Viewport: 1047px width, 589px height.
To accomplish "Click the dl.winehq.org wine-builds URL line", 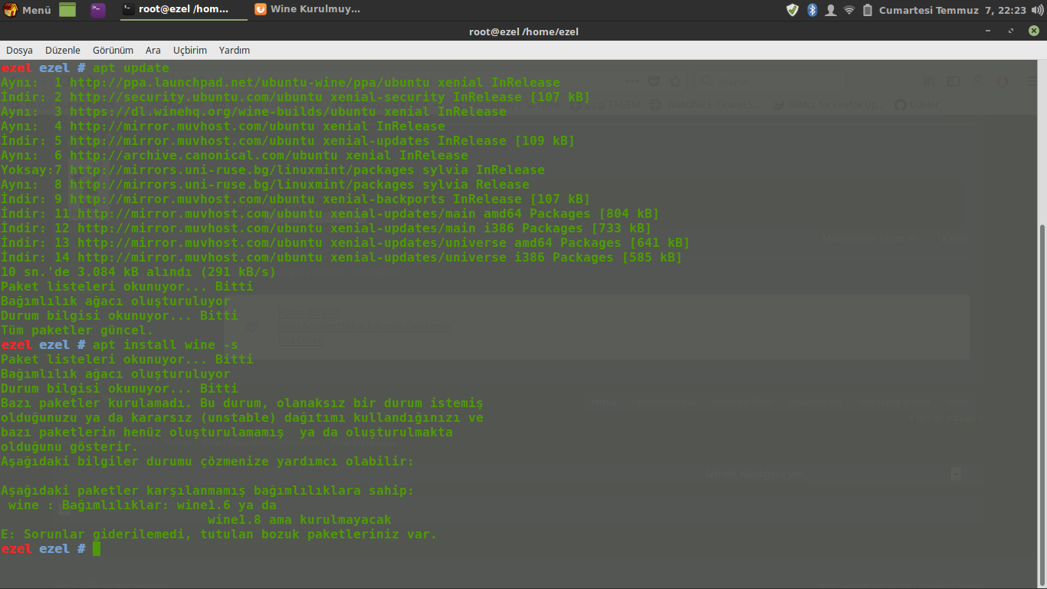I will [x=254, y=112].
